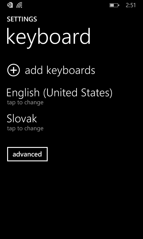Open the add keyboards option

pyautogui.click(x=51, y=70)
